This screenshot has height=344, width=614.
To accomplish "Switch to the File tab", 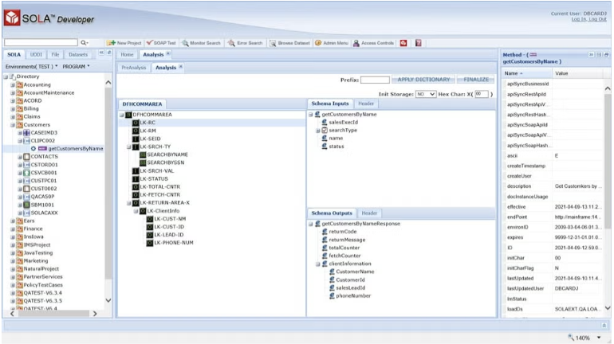I will click(x=55, y=55).
